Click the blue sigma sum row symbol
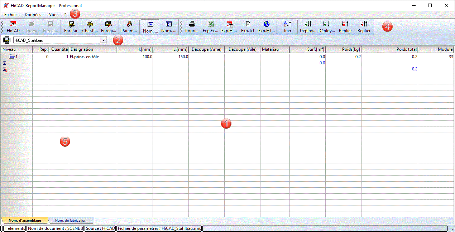Image resolution: width=455 pixels, height=232 pixels. tap(4, 63)
